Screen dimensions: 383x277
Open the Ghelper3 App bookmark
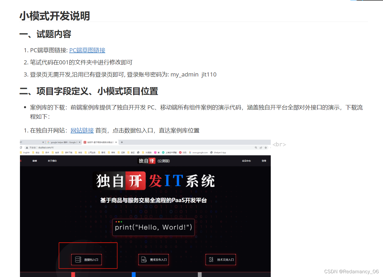coord(218,152)
